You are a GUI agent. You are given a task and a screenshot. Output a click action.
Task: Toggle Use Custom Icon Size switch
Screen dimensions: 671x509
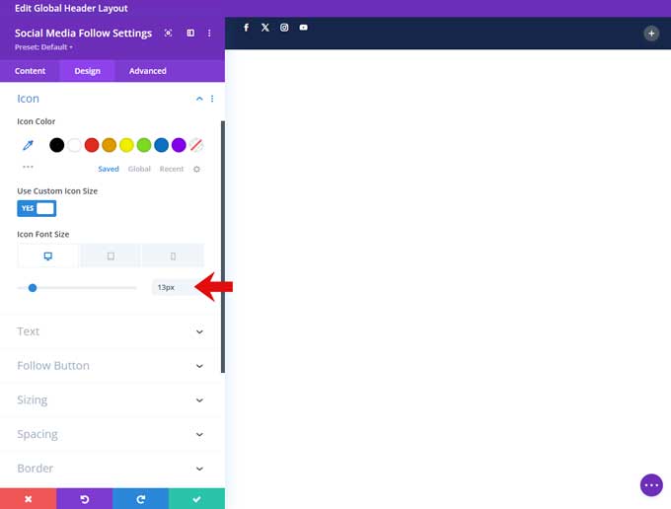[37, 208]
